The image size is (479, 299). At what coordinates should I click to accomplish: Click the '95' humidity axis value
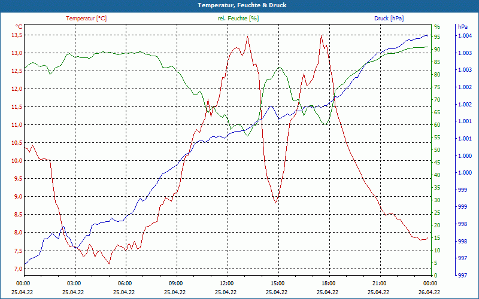click(x=437, y=37)
